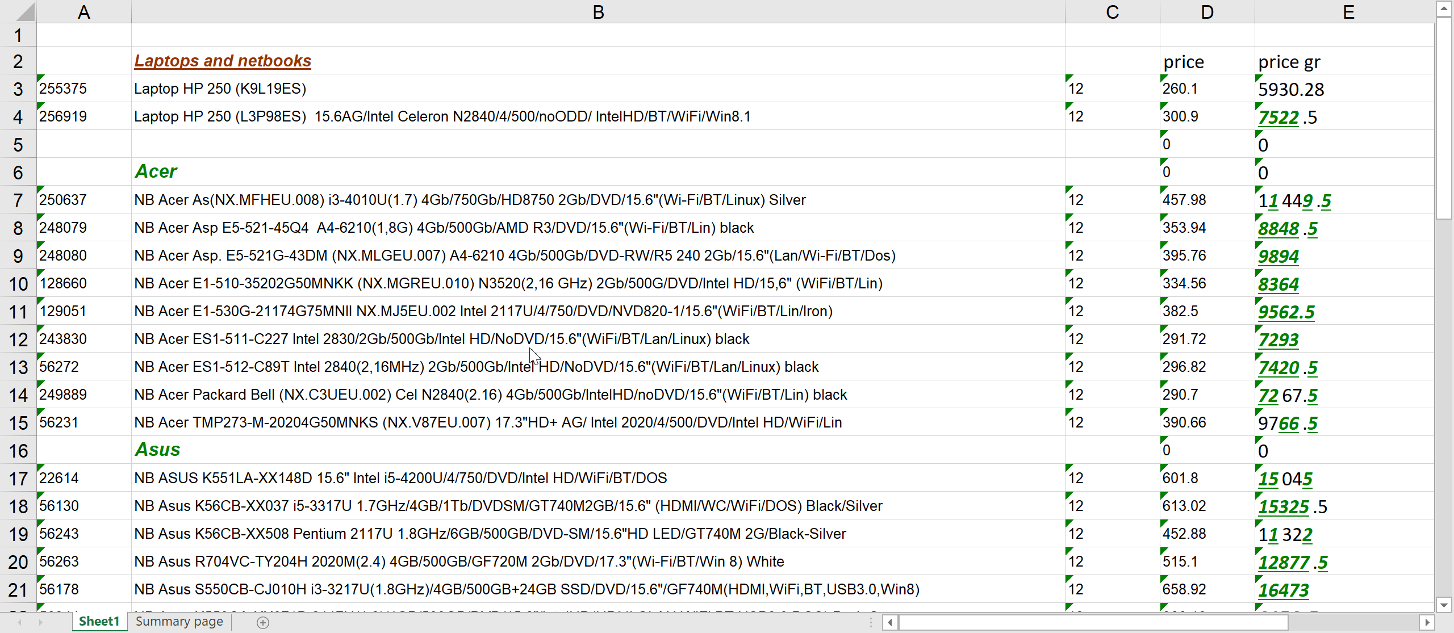Click the horizontal scrollbar thumb
1454x633 pixels.
click(x=1093, y=623)
